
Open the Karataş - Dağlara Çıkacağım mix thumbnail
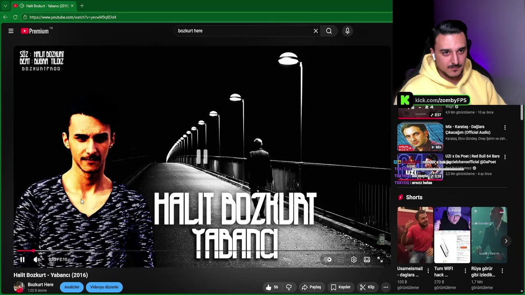tap(420, 137)
